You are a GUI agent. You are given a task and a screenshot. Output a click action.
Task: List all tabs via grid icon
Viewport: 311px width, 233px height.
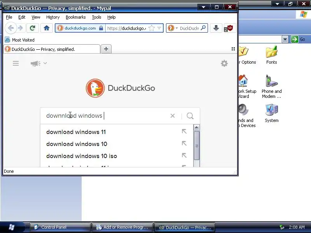point(233,49)
